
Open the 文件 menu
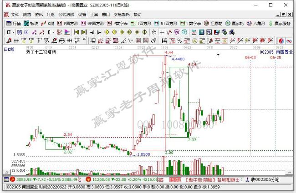15,15
